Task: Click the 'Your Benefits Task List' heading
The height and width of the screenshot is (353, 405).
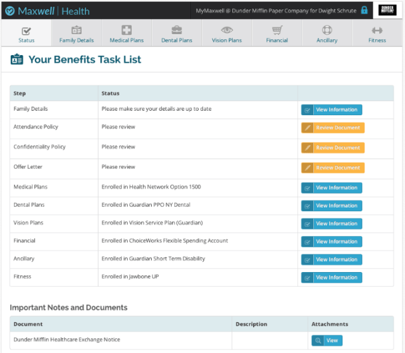Action: pyautogui.click(x=85, y=59)
